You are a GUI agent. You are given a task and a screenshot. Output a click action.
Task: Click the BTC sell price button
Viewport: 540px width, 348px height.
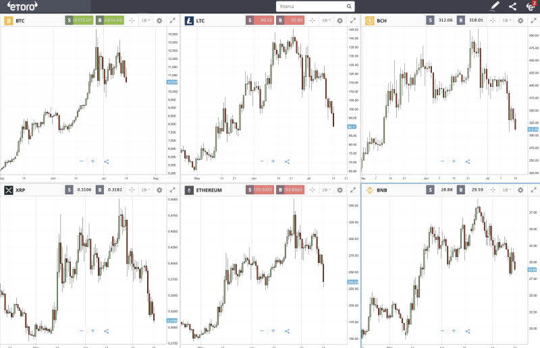tap(79, 20)
